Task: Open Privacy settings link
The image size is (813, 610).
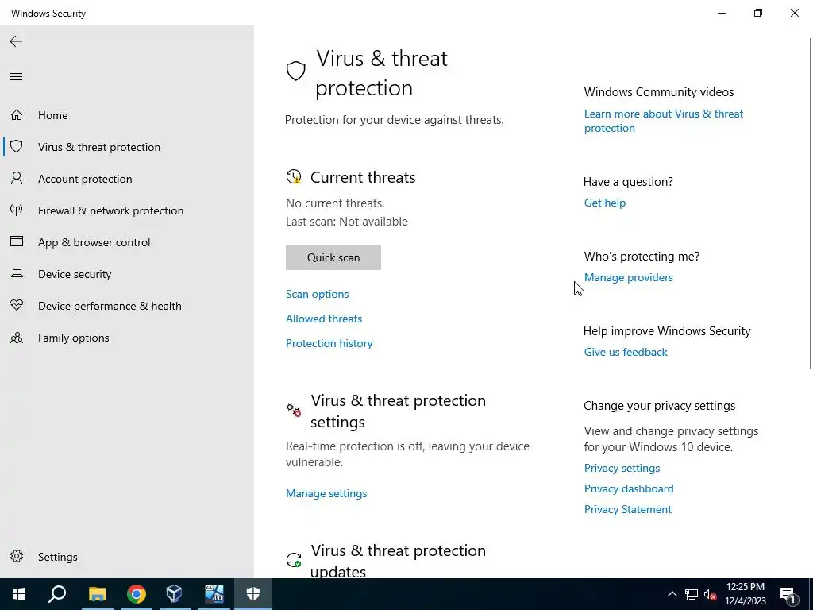Action: point(622,468)
